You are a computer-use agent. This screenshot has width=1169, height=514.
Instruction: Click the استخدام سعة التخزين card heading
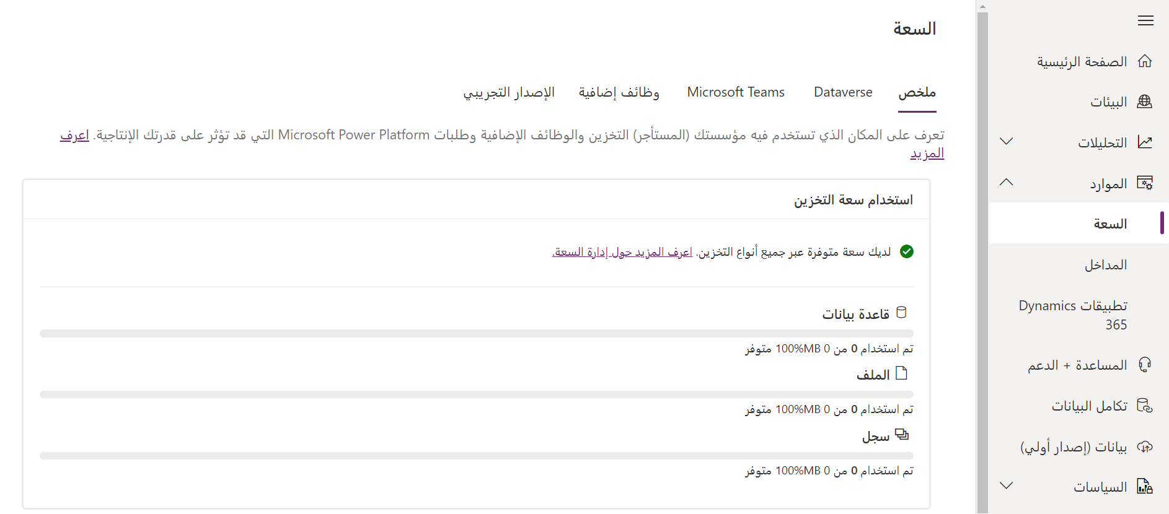[x=854, y=200]
